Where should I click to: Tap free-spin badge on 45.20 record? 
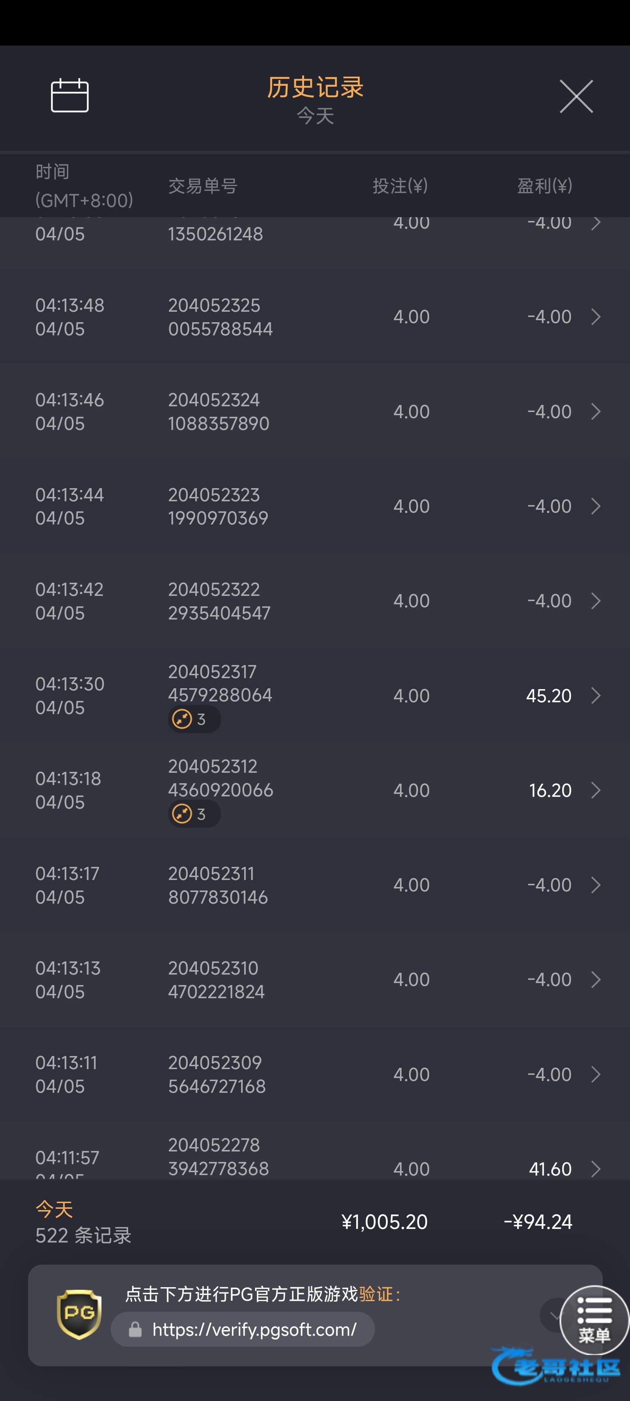193,719
